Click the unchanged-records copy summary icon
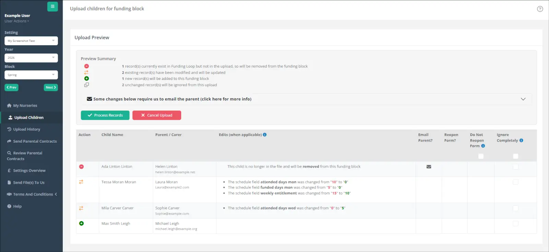This screenshot has width=549, height=252. pos(86,85)
